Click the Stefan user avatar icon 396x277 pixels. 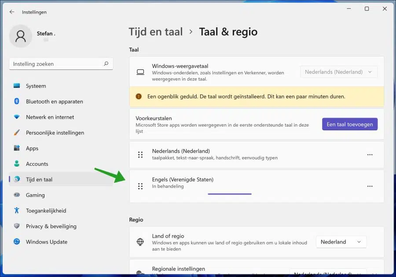[x=21, y=36]
